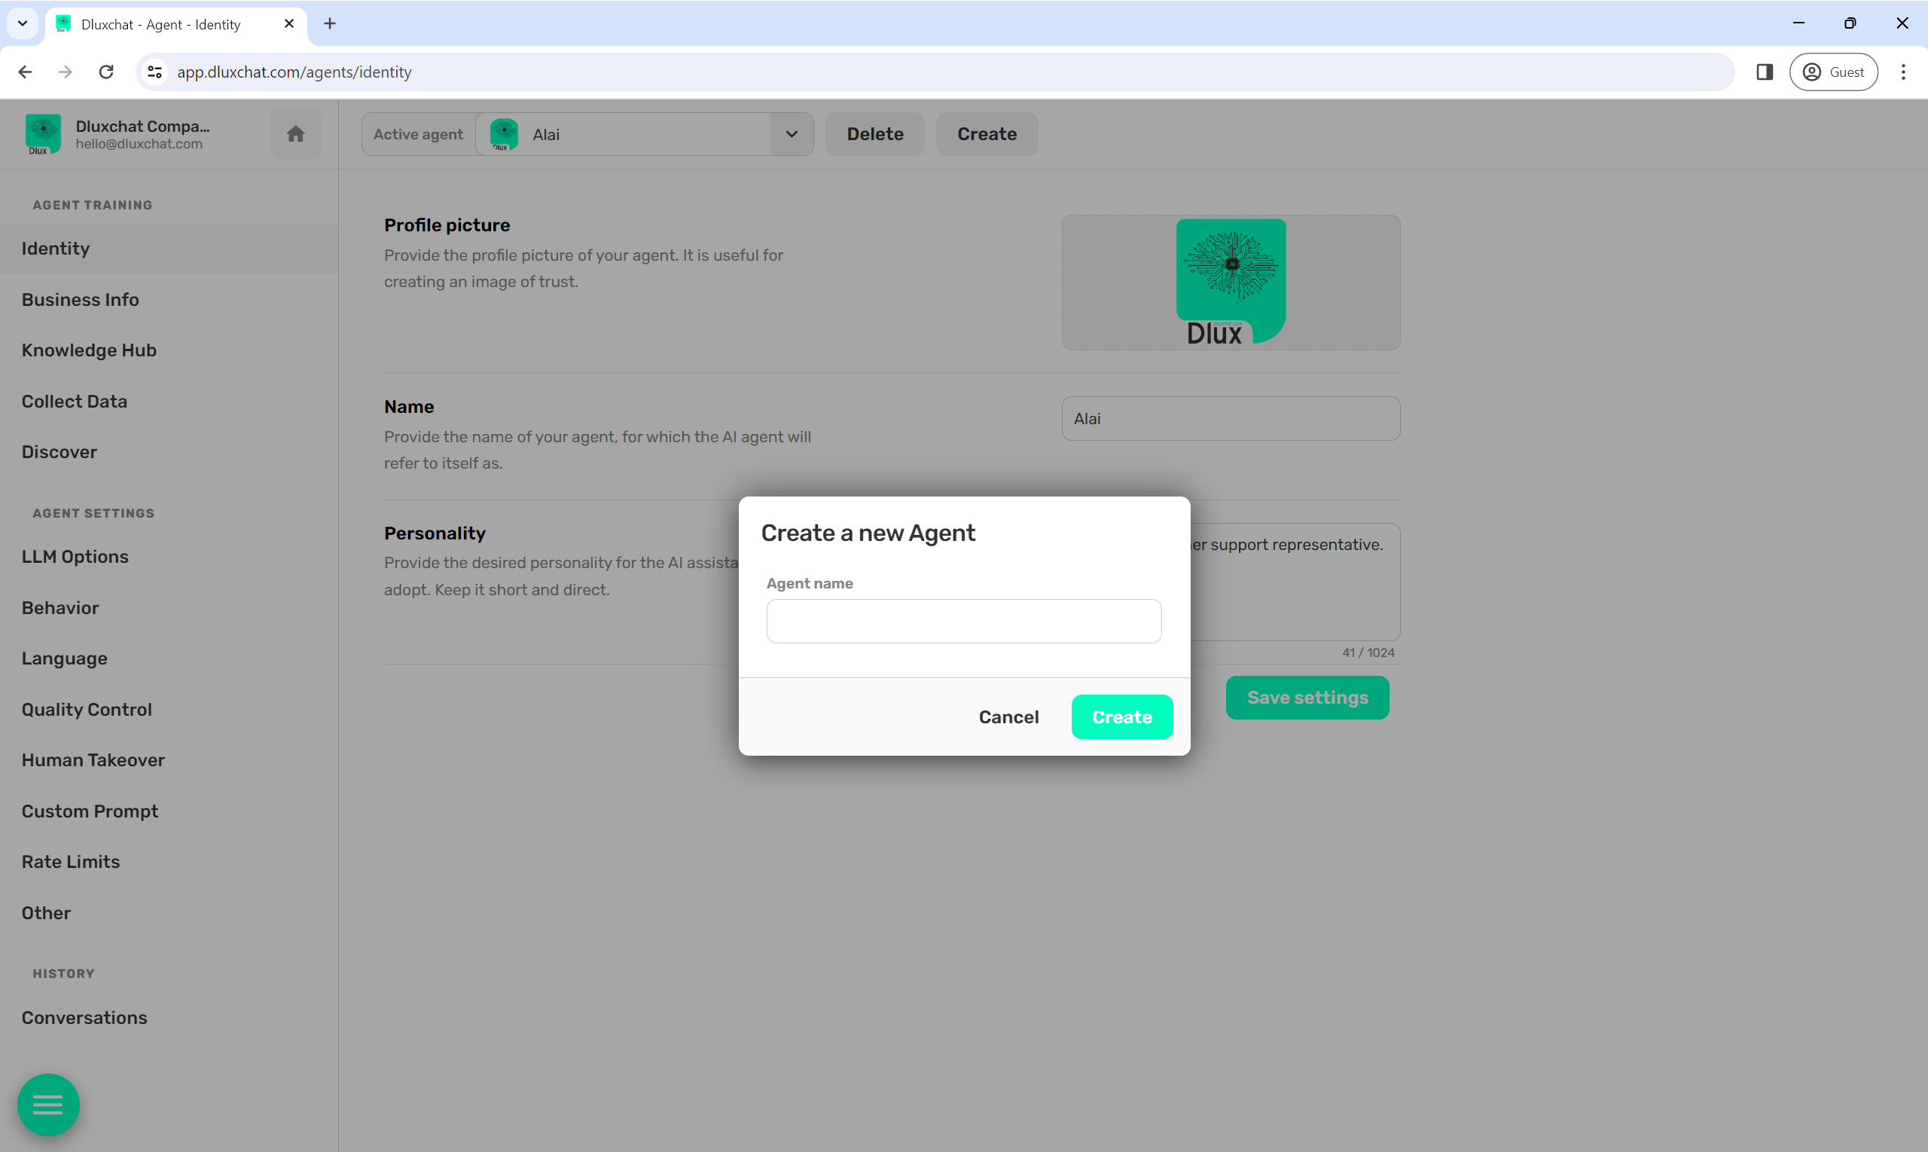Open the Chrome three-dot menu
Image resolution: width=1928 pixels, height=1152 pixels.
1902,72
